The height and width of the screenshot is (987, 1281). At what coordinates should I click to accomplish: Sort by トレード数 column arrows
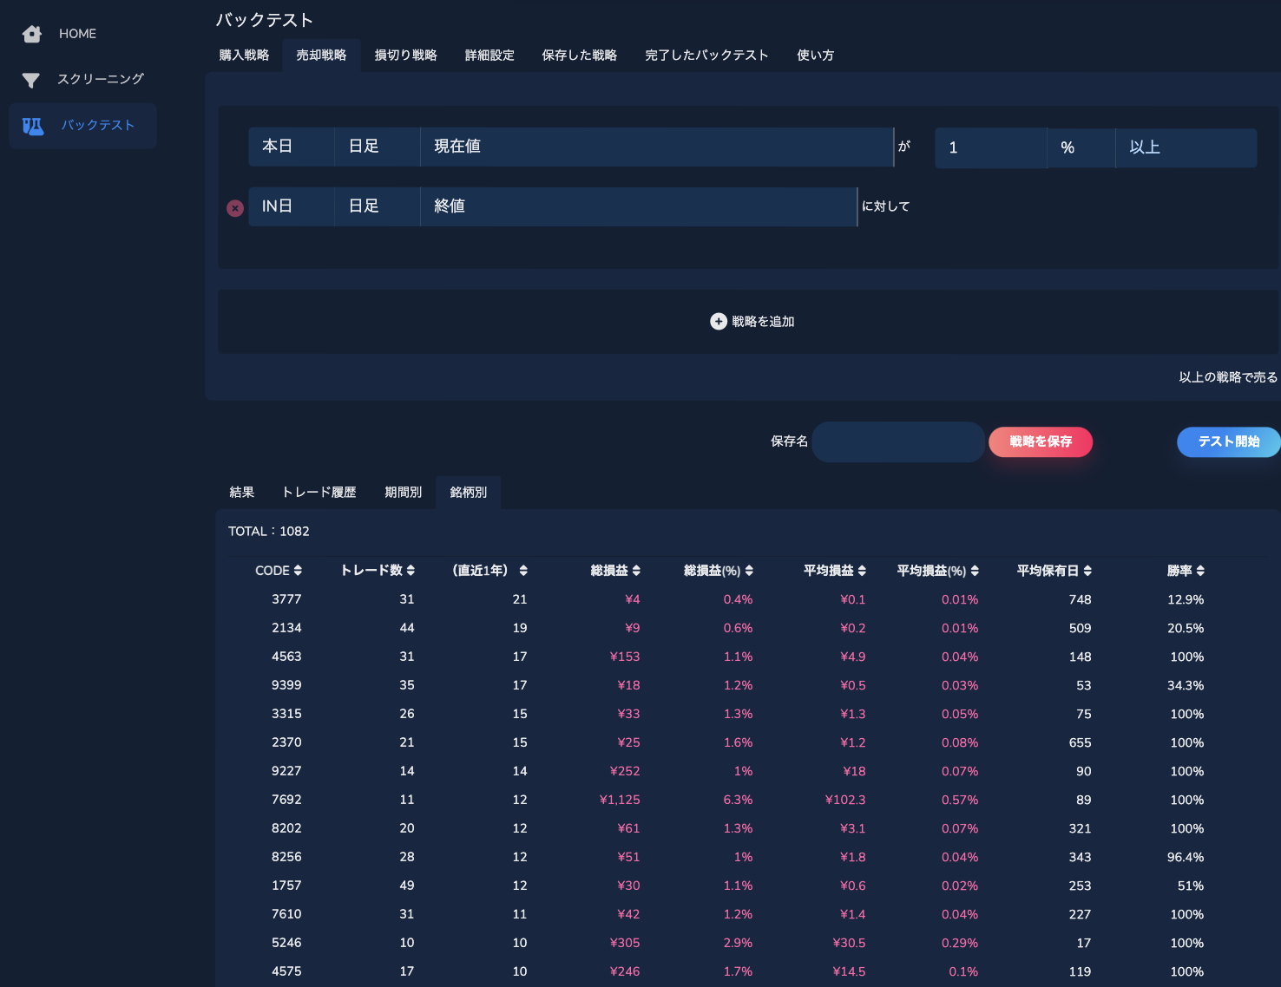pyautogui.click(x=411, y=570)
